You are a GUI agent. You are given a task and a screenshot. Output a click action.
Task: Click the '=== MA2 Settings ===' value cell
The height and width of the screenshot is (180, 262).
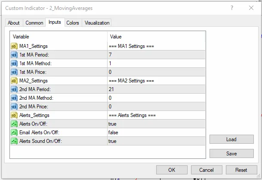tap(156, 81)
